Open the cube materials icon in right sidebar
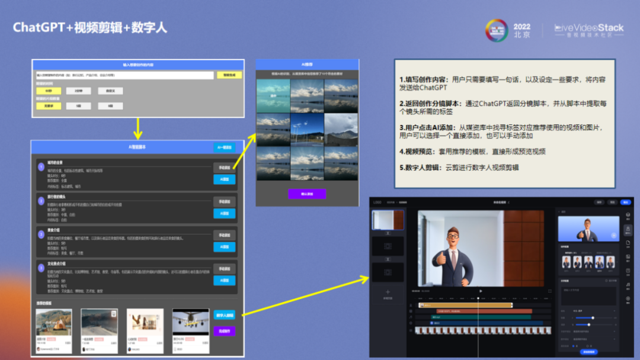 pos(628,216)
